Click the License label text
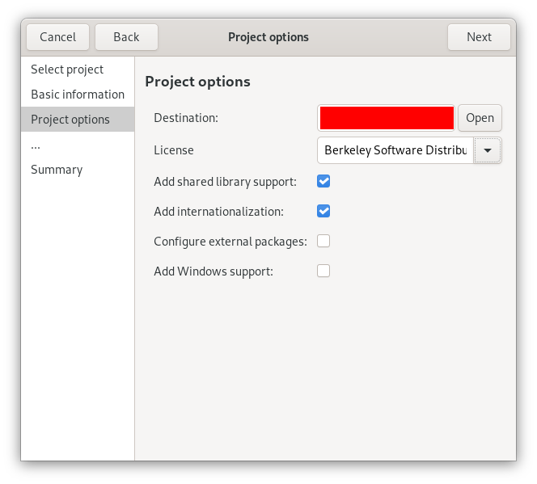Image resolution: width=537 pixels, height=484 pixels. click(174, 150)
